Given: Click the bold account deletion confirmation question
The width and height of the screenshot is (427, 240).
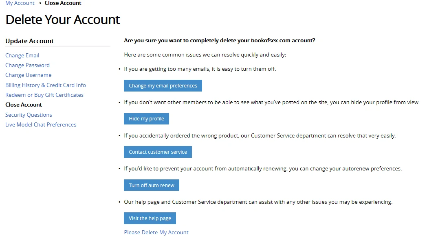Looking at the screenshot, I should click(x=219, y=41).
